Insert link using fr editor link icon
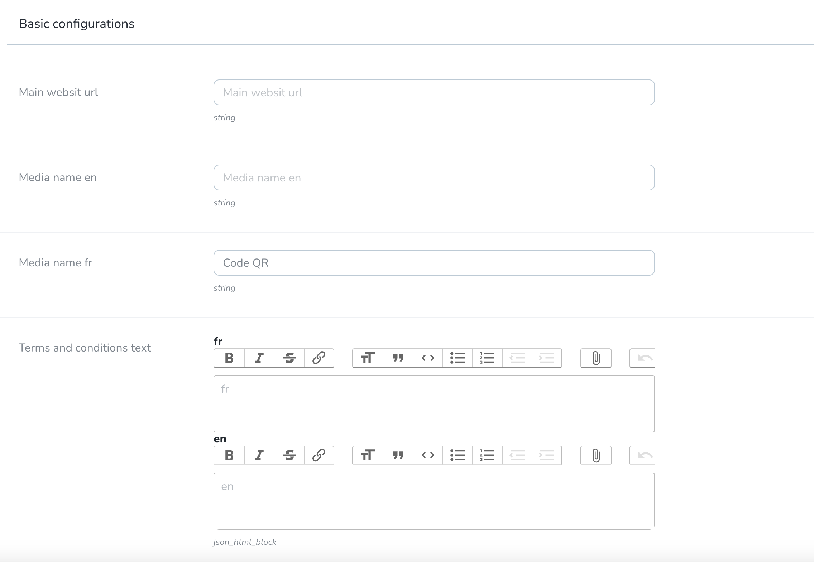This screenshot has width=814, height=562. 319,358
